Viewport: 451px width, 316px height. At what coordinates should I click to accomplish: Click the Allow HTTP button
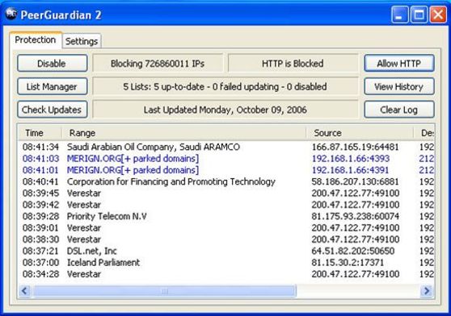click(399, 64)
